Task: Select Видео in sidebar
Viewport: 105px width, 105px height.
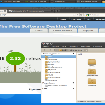Action: pyautogui.click(x=59, y=64)
